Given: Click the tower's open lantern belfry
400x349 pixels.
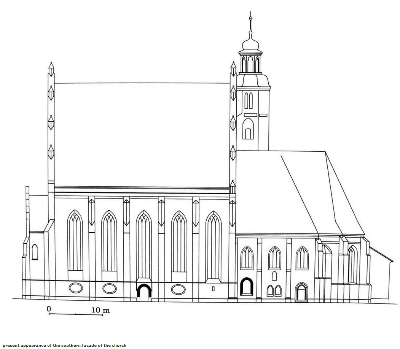Looking at the screenshot, I should (250, 64).
